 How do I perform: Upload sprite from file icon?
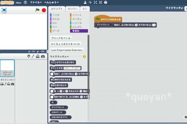38,56
